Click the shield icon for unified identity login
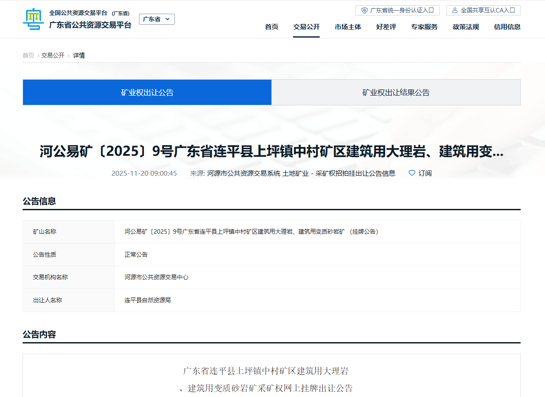Viewport: 545px width, 397px height. (x=364, y=10)
